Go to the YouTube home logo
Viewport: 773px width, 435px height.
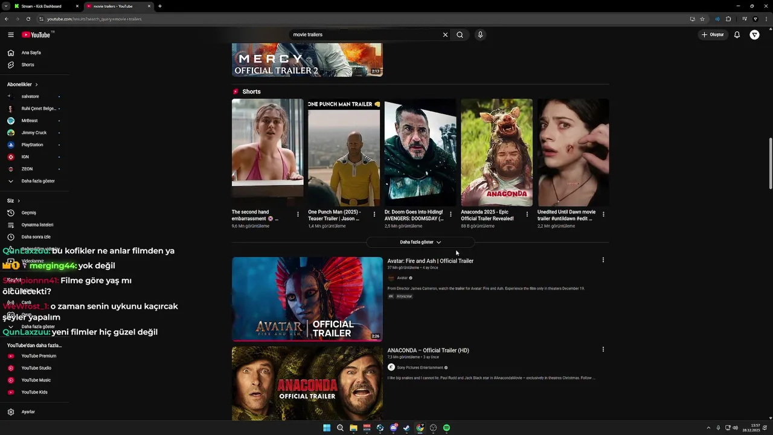(37, 34)
